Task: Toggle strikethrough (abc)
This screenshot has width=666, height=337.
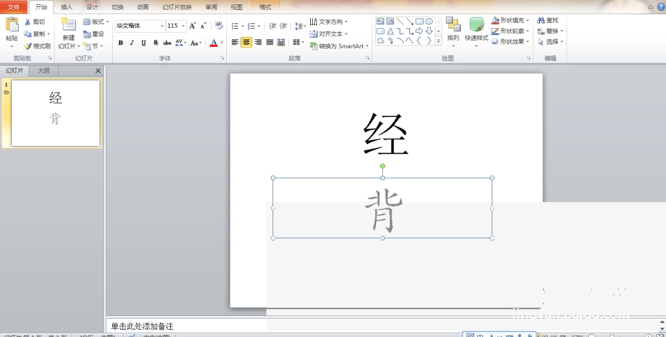Action: click(167, 43)
